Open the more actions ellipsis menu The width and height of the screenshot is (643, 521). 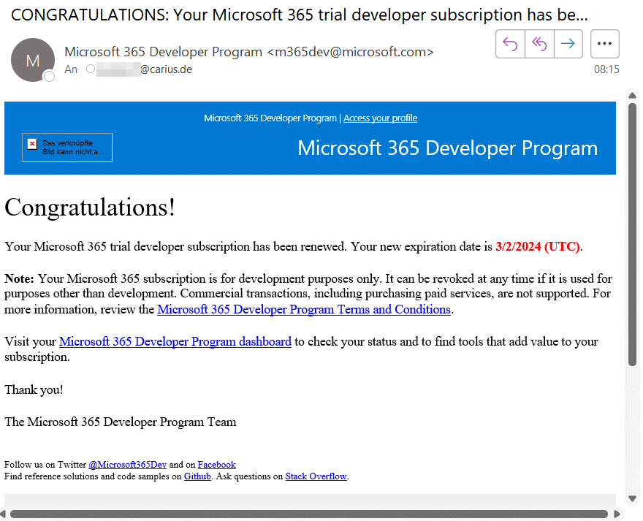coord(604,44)
